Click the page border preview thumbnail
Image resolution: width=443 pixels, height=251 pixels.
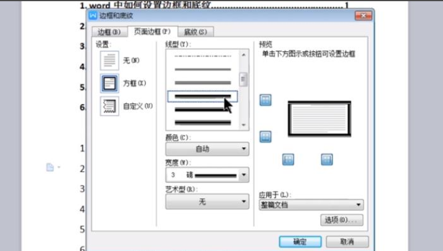tap(320, 119)
